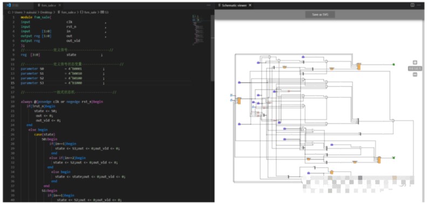Close the Schematic viewer tab

(250, 5)
